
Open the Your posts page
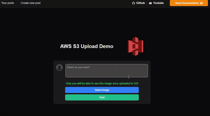coord(8,3)
